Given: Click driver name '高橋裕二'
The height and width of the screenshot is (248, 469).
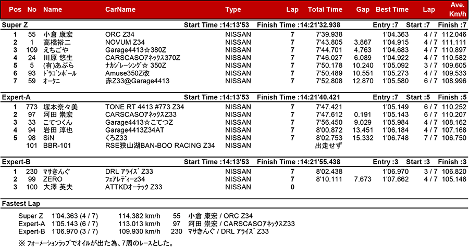Looking at the screenshot, I should pos(57,43).
